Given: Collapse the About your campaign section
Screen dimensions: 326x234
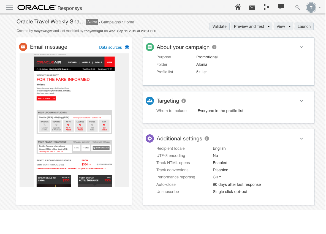Looking at the screenshot, I should click(301, 47).
